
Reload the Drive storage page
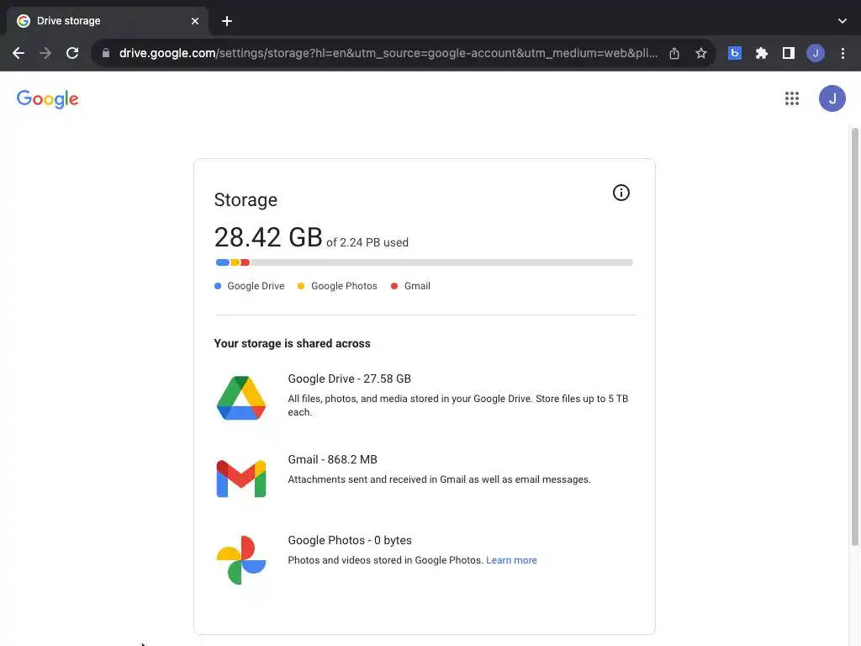click(x=72, y=53)
